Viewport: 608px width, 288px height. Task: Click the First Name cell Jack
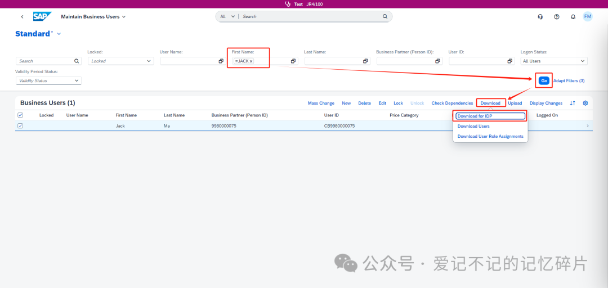120,126
